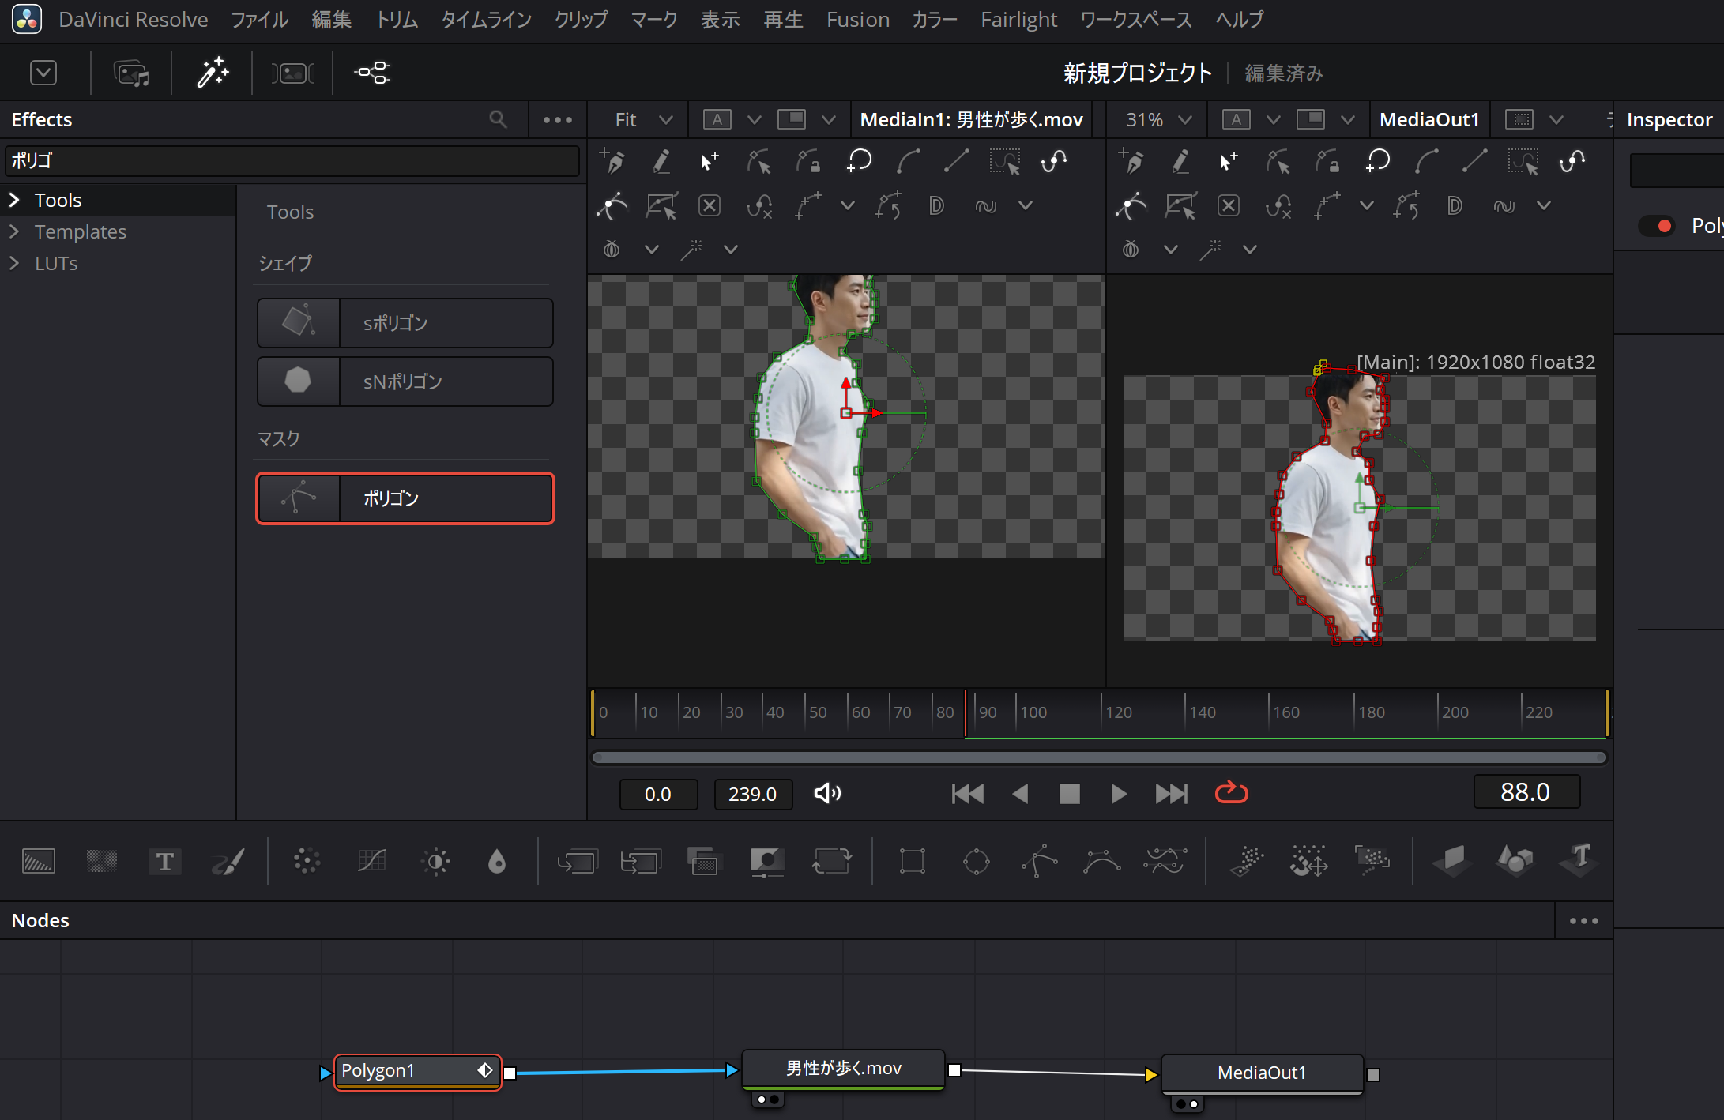Image resolution: width=1724 pixels, height=1120 pixels.
Task: Open view layout dropdown arrow in left viewer
Action: click(828, 120)
